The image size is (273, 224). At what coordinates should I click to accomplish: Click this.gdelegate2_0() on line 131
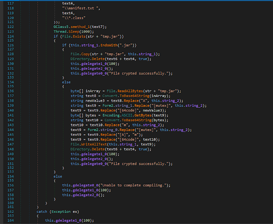92,69
